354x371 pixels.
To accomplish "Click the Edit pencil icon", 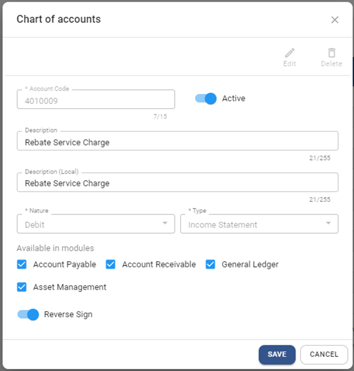I will point(290,53).
